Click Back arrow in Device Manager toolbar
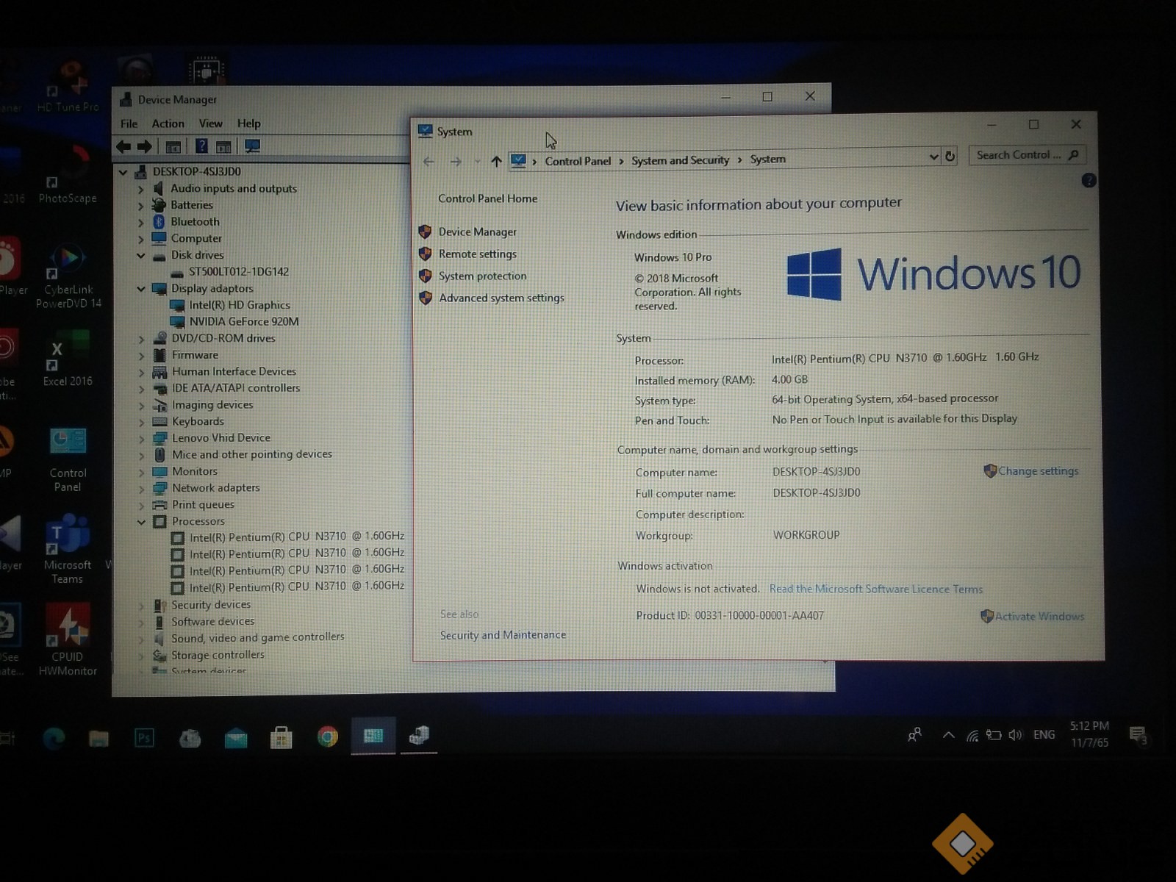 point(123,146)
